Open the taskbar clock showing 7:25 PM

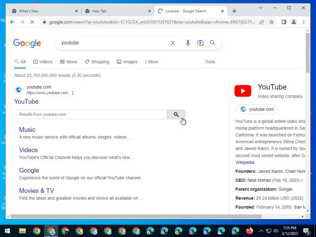(289, 231)
